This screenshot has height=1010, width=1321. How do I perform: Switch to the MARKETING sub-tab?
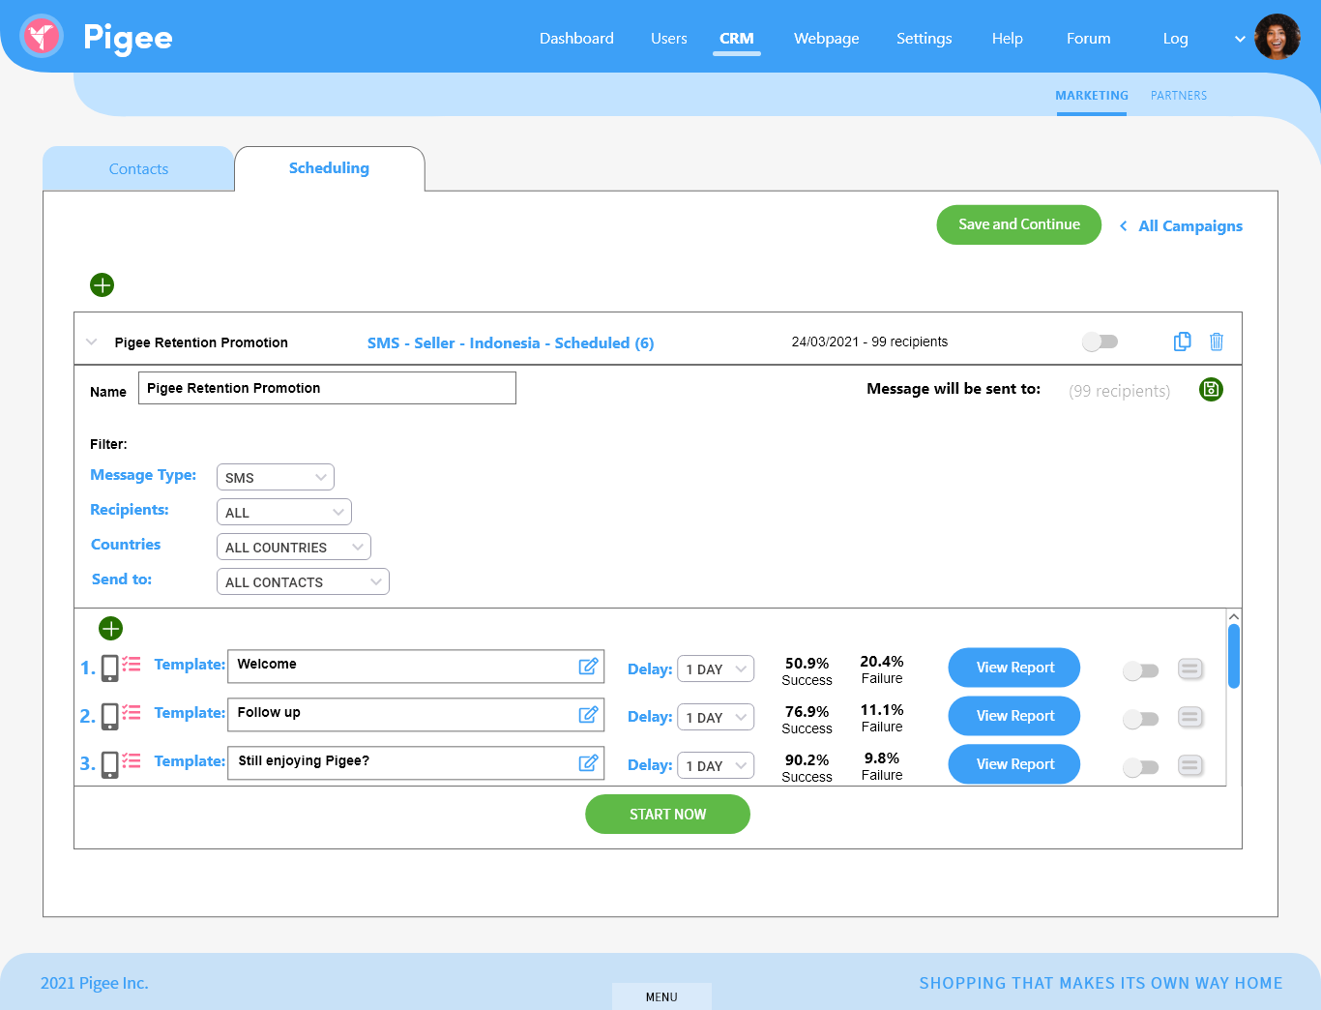coord(1092,96)
